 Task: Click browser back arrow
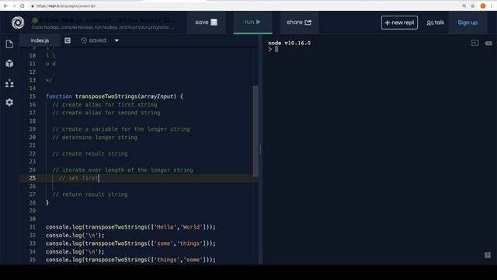click(x=5, y=6)
